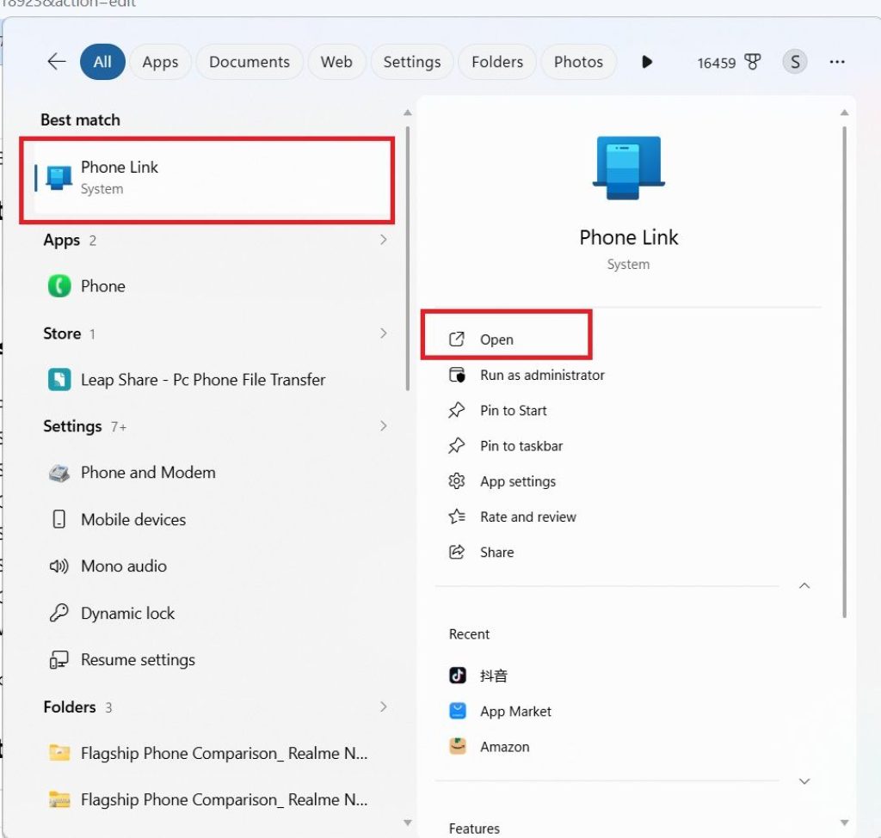Collapse the actions list with up chevron
The height and width of the screenshot is (838, 881).
pos(804,585)
